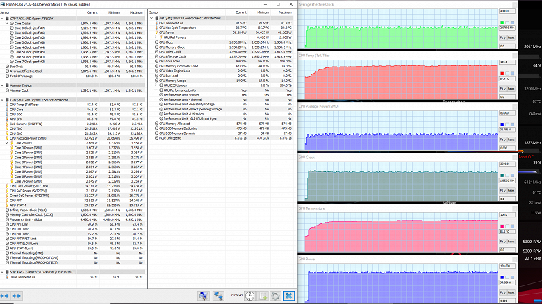
Task: Open sensor settings gear icon
Action: point(275,296)
